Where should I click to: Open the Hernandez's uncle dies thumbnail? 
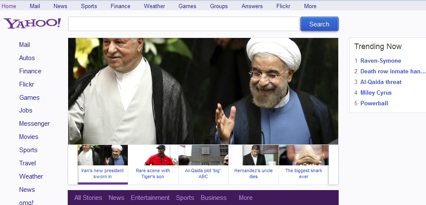click(x=253, y=164)
